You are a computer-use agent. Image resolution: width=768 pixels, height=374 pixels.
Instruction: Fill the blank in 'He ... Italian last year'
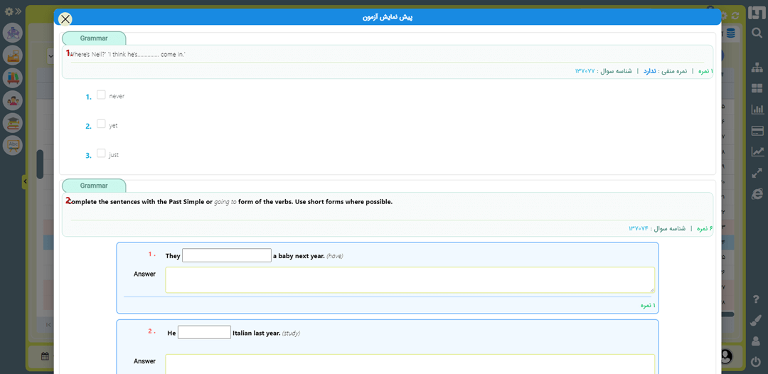204,332
